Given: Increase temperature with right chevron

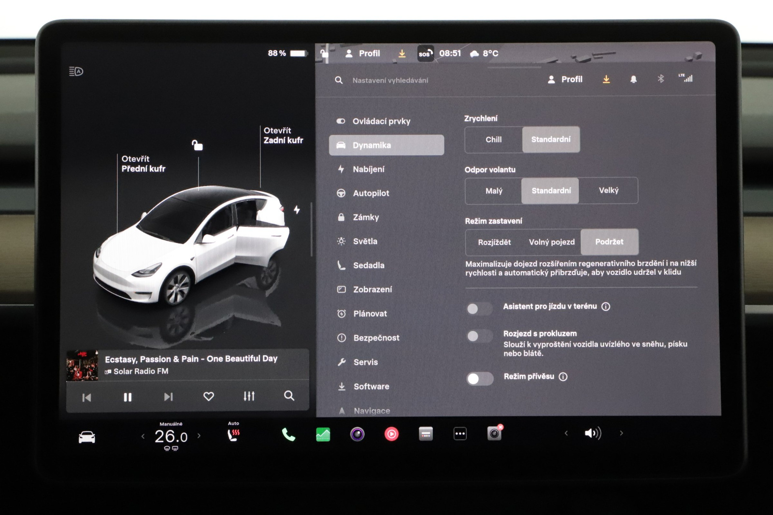Looking at the screenshot, I should [199, 436].
